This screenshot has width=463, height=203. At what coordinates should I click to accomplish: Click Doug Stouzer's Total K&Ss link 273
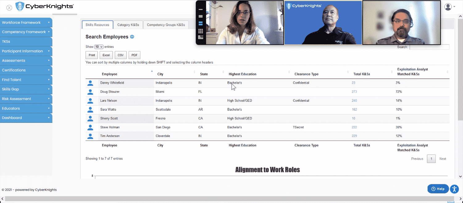(x=354, y=92)
